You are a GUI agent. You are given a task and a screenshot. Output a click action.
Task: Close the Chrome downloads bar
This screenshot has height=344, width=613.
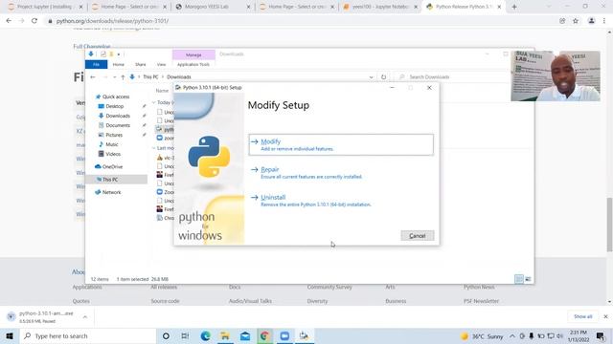tap(605, 316)
